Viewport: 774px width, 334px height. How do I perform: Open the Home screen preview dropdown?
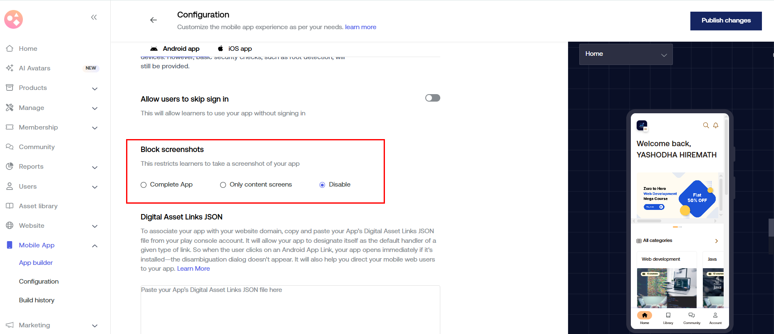[x=625, y=54]
